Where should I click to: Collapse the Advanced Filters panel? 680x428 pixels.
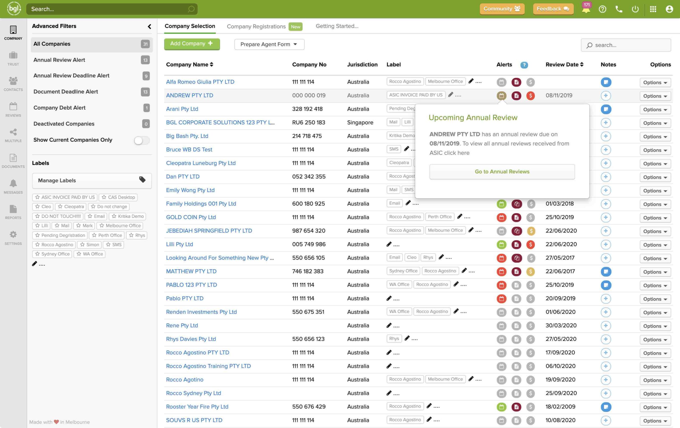tap(149, 27)
